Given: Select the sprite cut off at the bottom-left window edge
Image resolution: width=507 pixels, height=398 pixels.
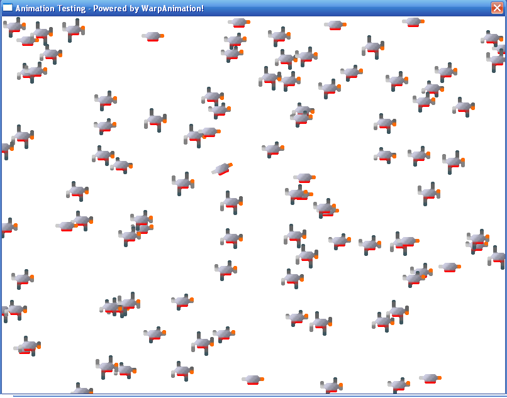Looking at the screenshot, I should click(x=81, y=390).
